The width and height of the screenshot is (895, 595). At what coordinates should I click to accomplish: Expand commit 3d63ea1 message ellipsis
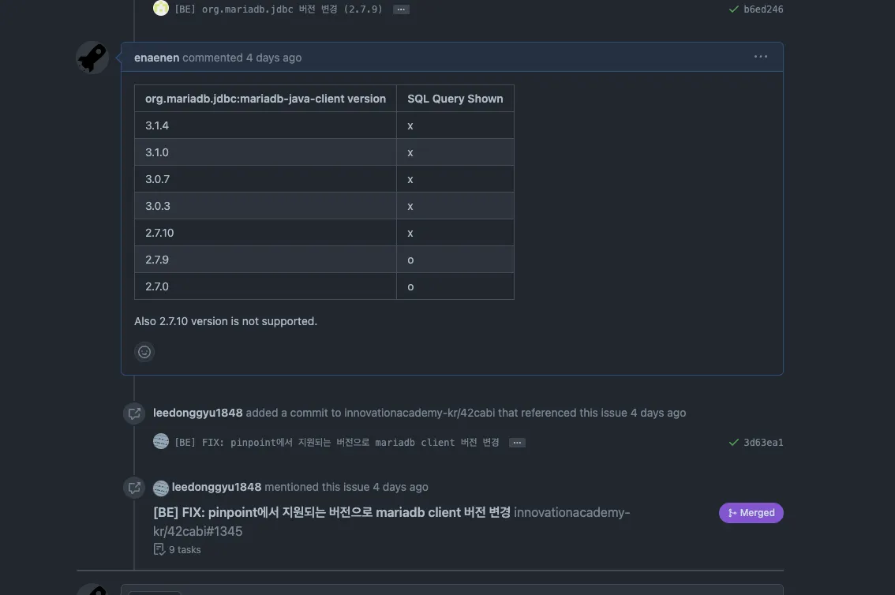[517, 443]
